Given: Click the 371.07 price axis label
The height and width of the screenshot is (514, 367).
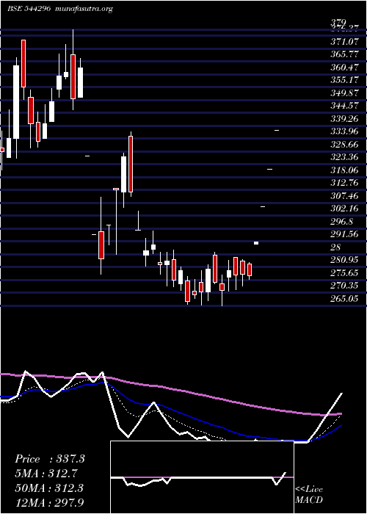Looking at the screenshot, I should 344,42.
